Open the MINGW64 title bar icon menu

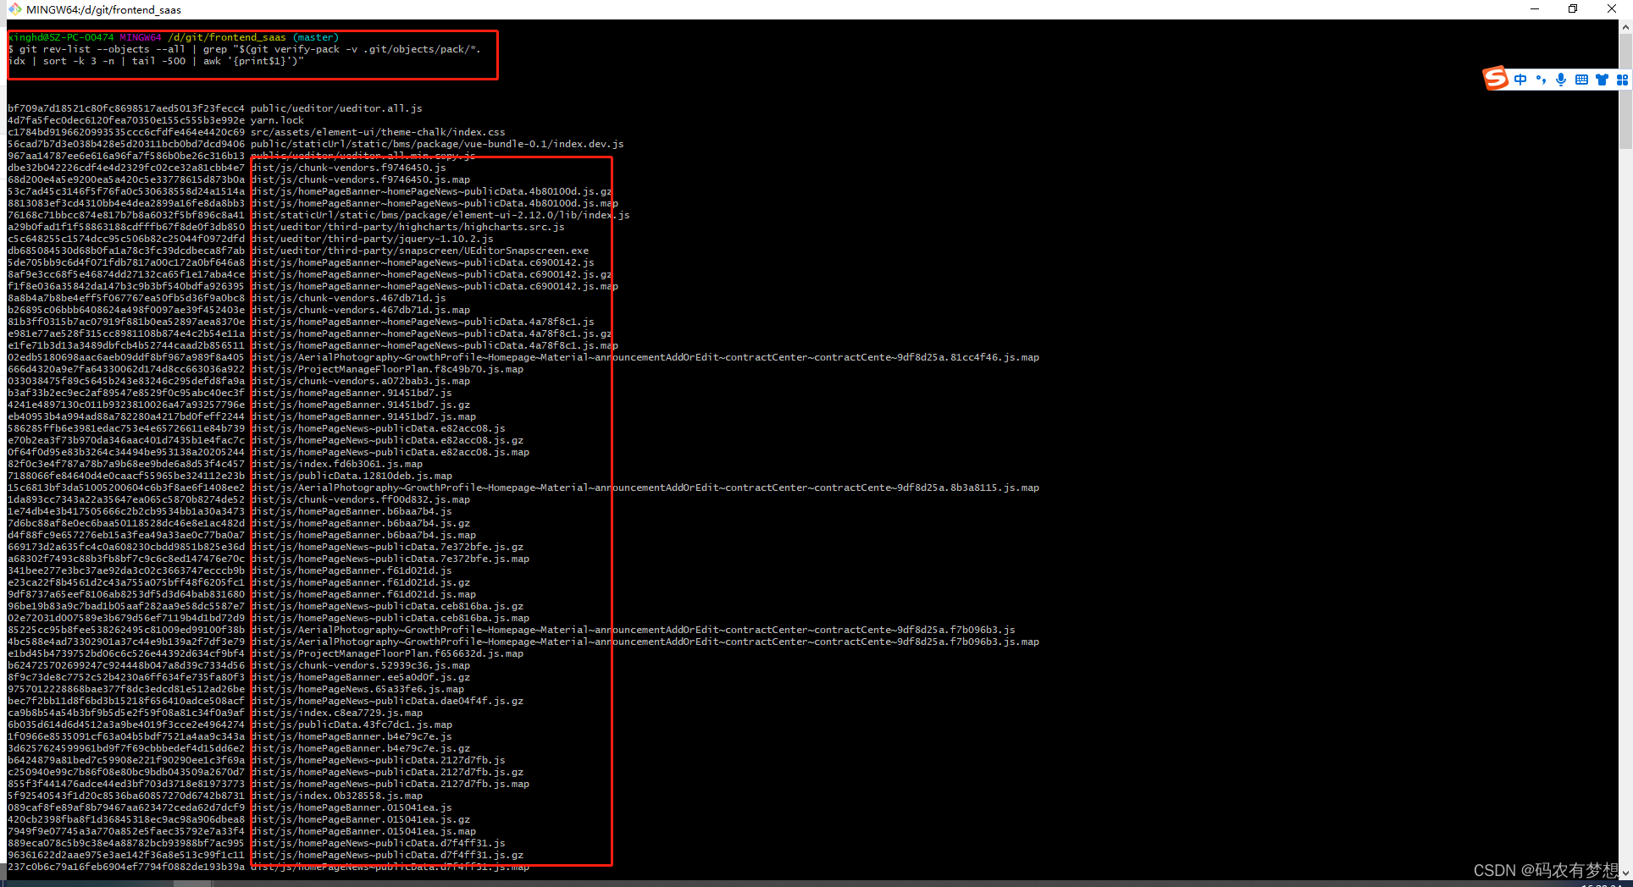tap(14, 9)
